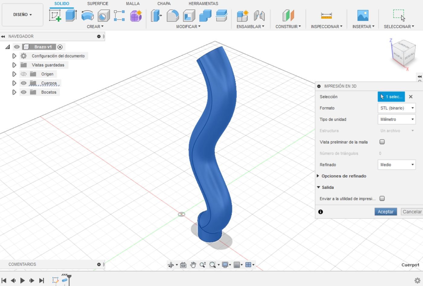Select the Combine tool
Viewport: 423px width, 286px height.
click(205, 15)
